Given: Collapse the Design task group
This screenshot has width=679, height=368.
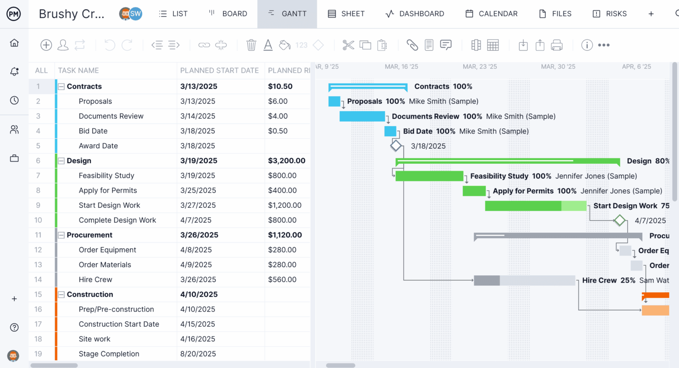Looking at the screenshot, I should tap(61, 161).
